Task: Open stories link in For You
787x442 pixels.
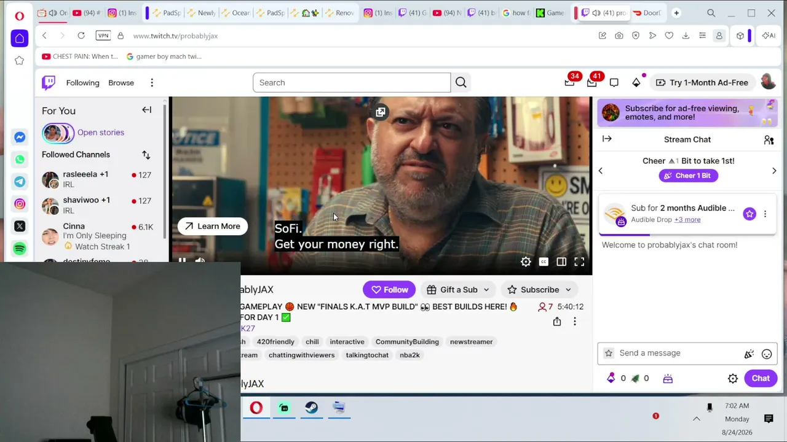Action: pos(101,133)
